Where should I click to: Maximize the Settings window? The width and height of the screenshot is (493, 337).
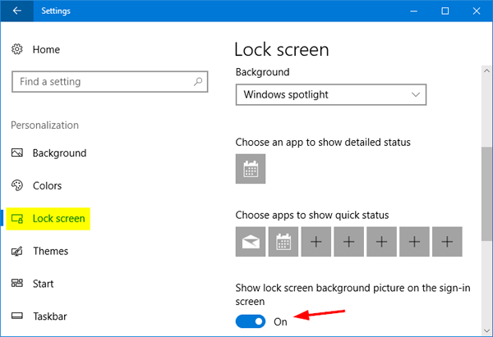pos(445,11)
